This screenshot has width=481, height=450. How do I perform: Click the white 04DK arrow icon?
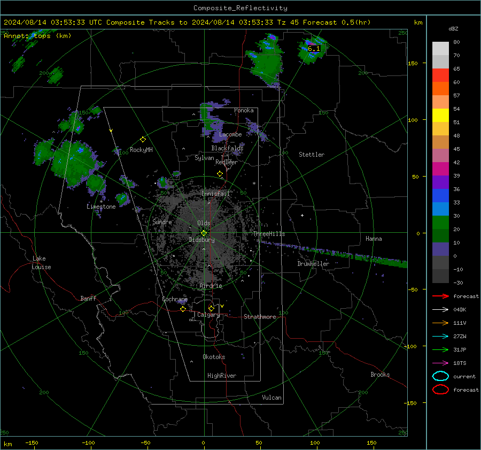(440, 310)
